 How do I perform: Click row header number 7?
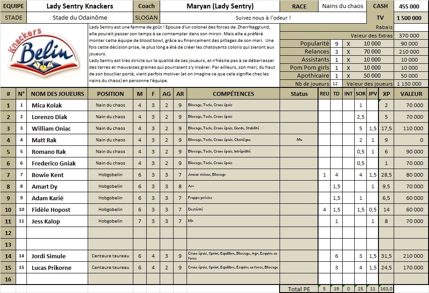coord(8,175)
